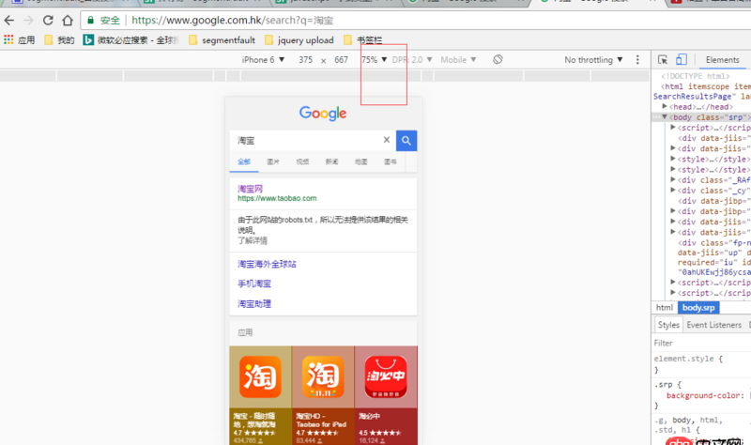Image resolution: width=751 pixels, height=445 pixels.
Task: Click the Filter styles input field
Action: (x=699, y=343)
